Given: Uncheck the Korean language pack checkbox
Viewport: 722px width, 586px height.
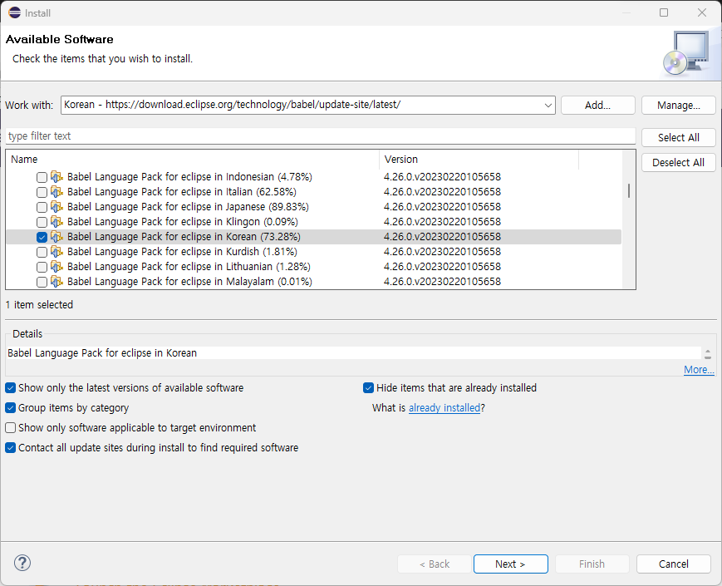Looking at the screenshot, I should 42,237.
